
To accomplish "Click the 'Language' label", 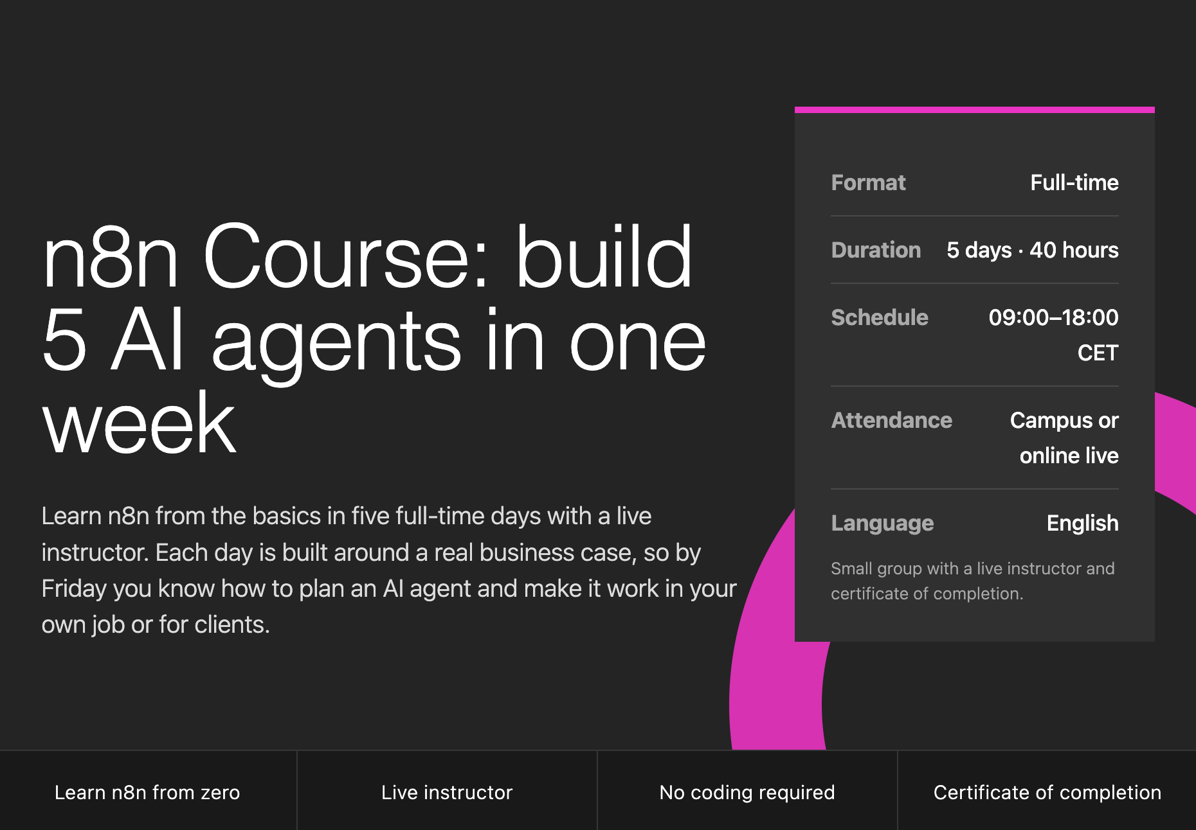I will click(x=882, y=523).
